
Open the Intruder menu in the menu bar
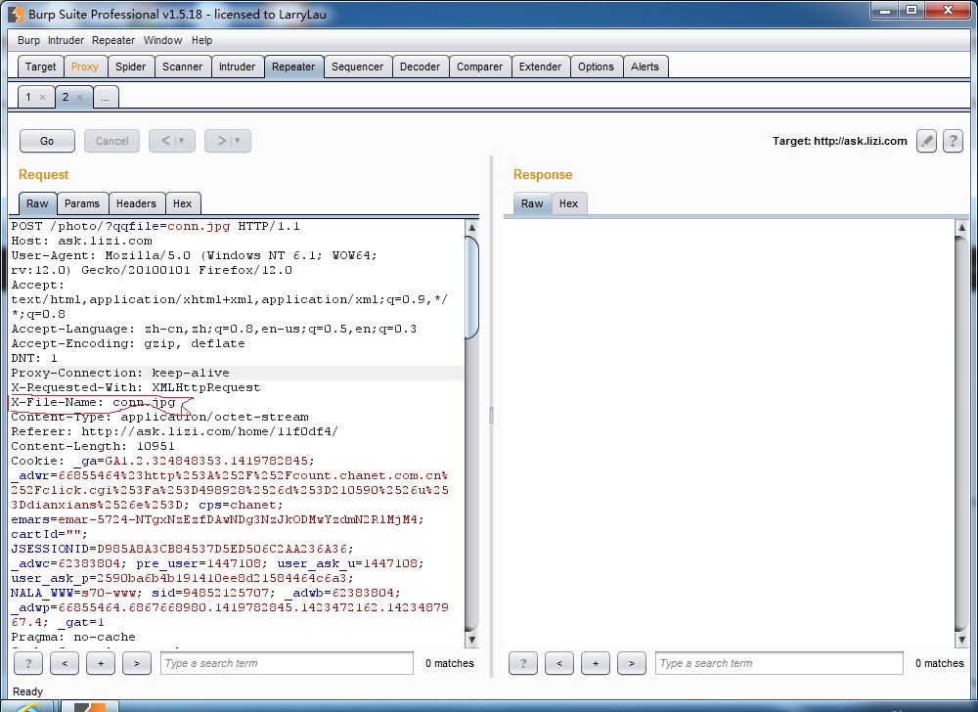point(66,40)
